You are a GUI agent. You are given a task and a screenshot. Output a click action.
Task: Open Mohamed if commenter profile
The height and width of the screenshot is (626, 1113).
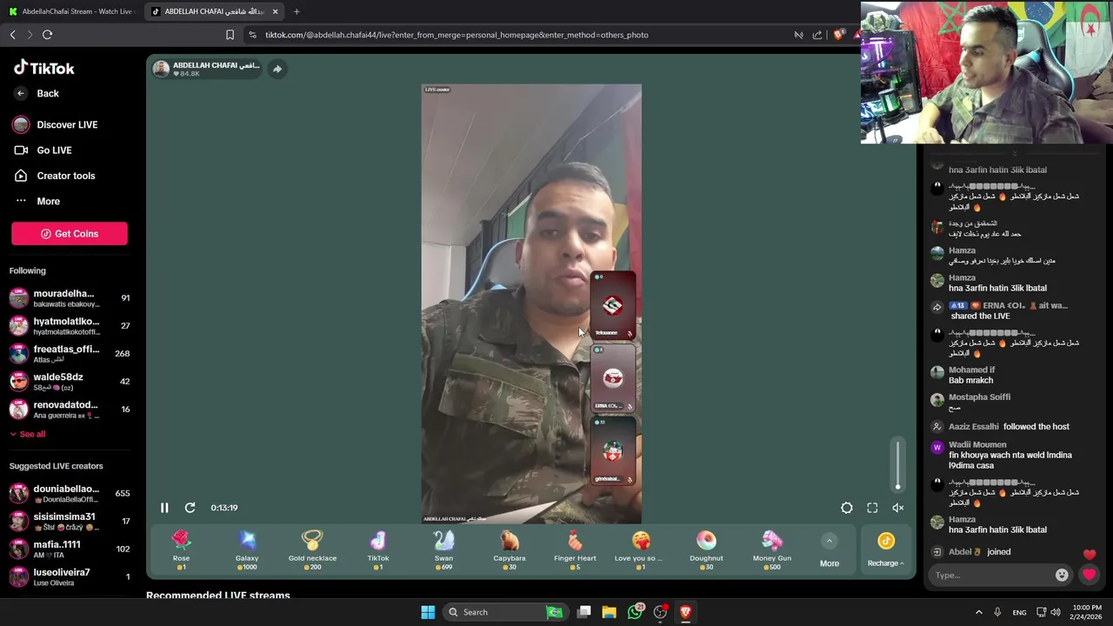[971, 370]
